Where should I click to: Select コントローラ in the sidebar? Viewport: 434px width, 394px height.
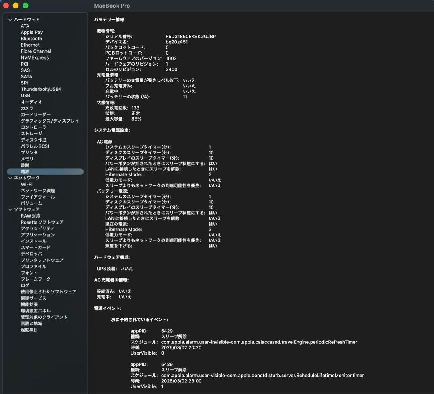[x=33, y=127]
